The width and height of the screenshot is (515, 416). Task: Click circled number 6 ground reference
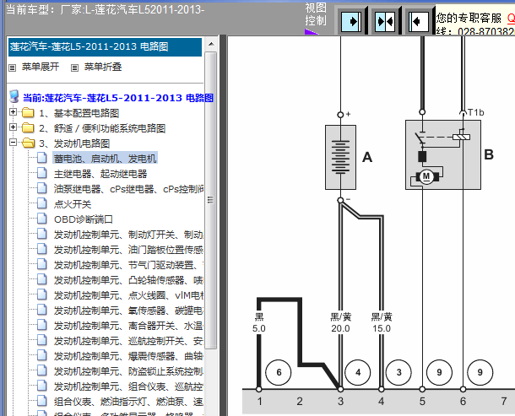(279, 372)
